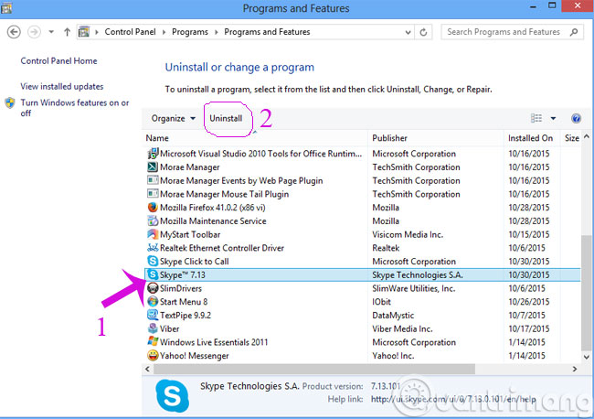Screen dimensions: 594x419
Task: Click the Back navigation arrow
Action: pos(14,32)
